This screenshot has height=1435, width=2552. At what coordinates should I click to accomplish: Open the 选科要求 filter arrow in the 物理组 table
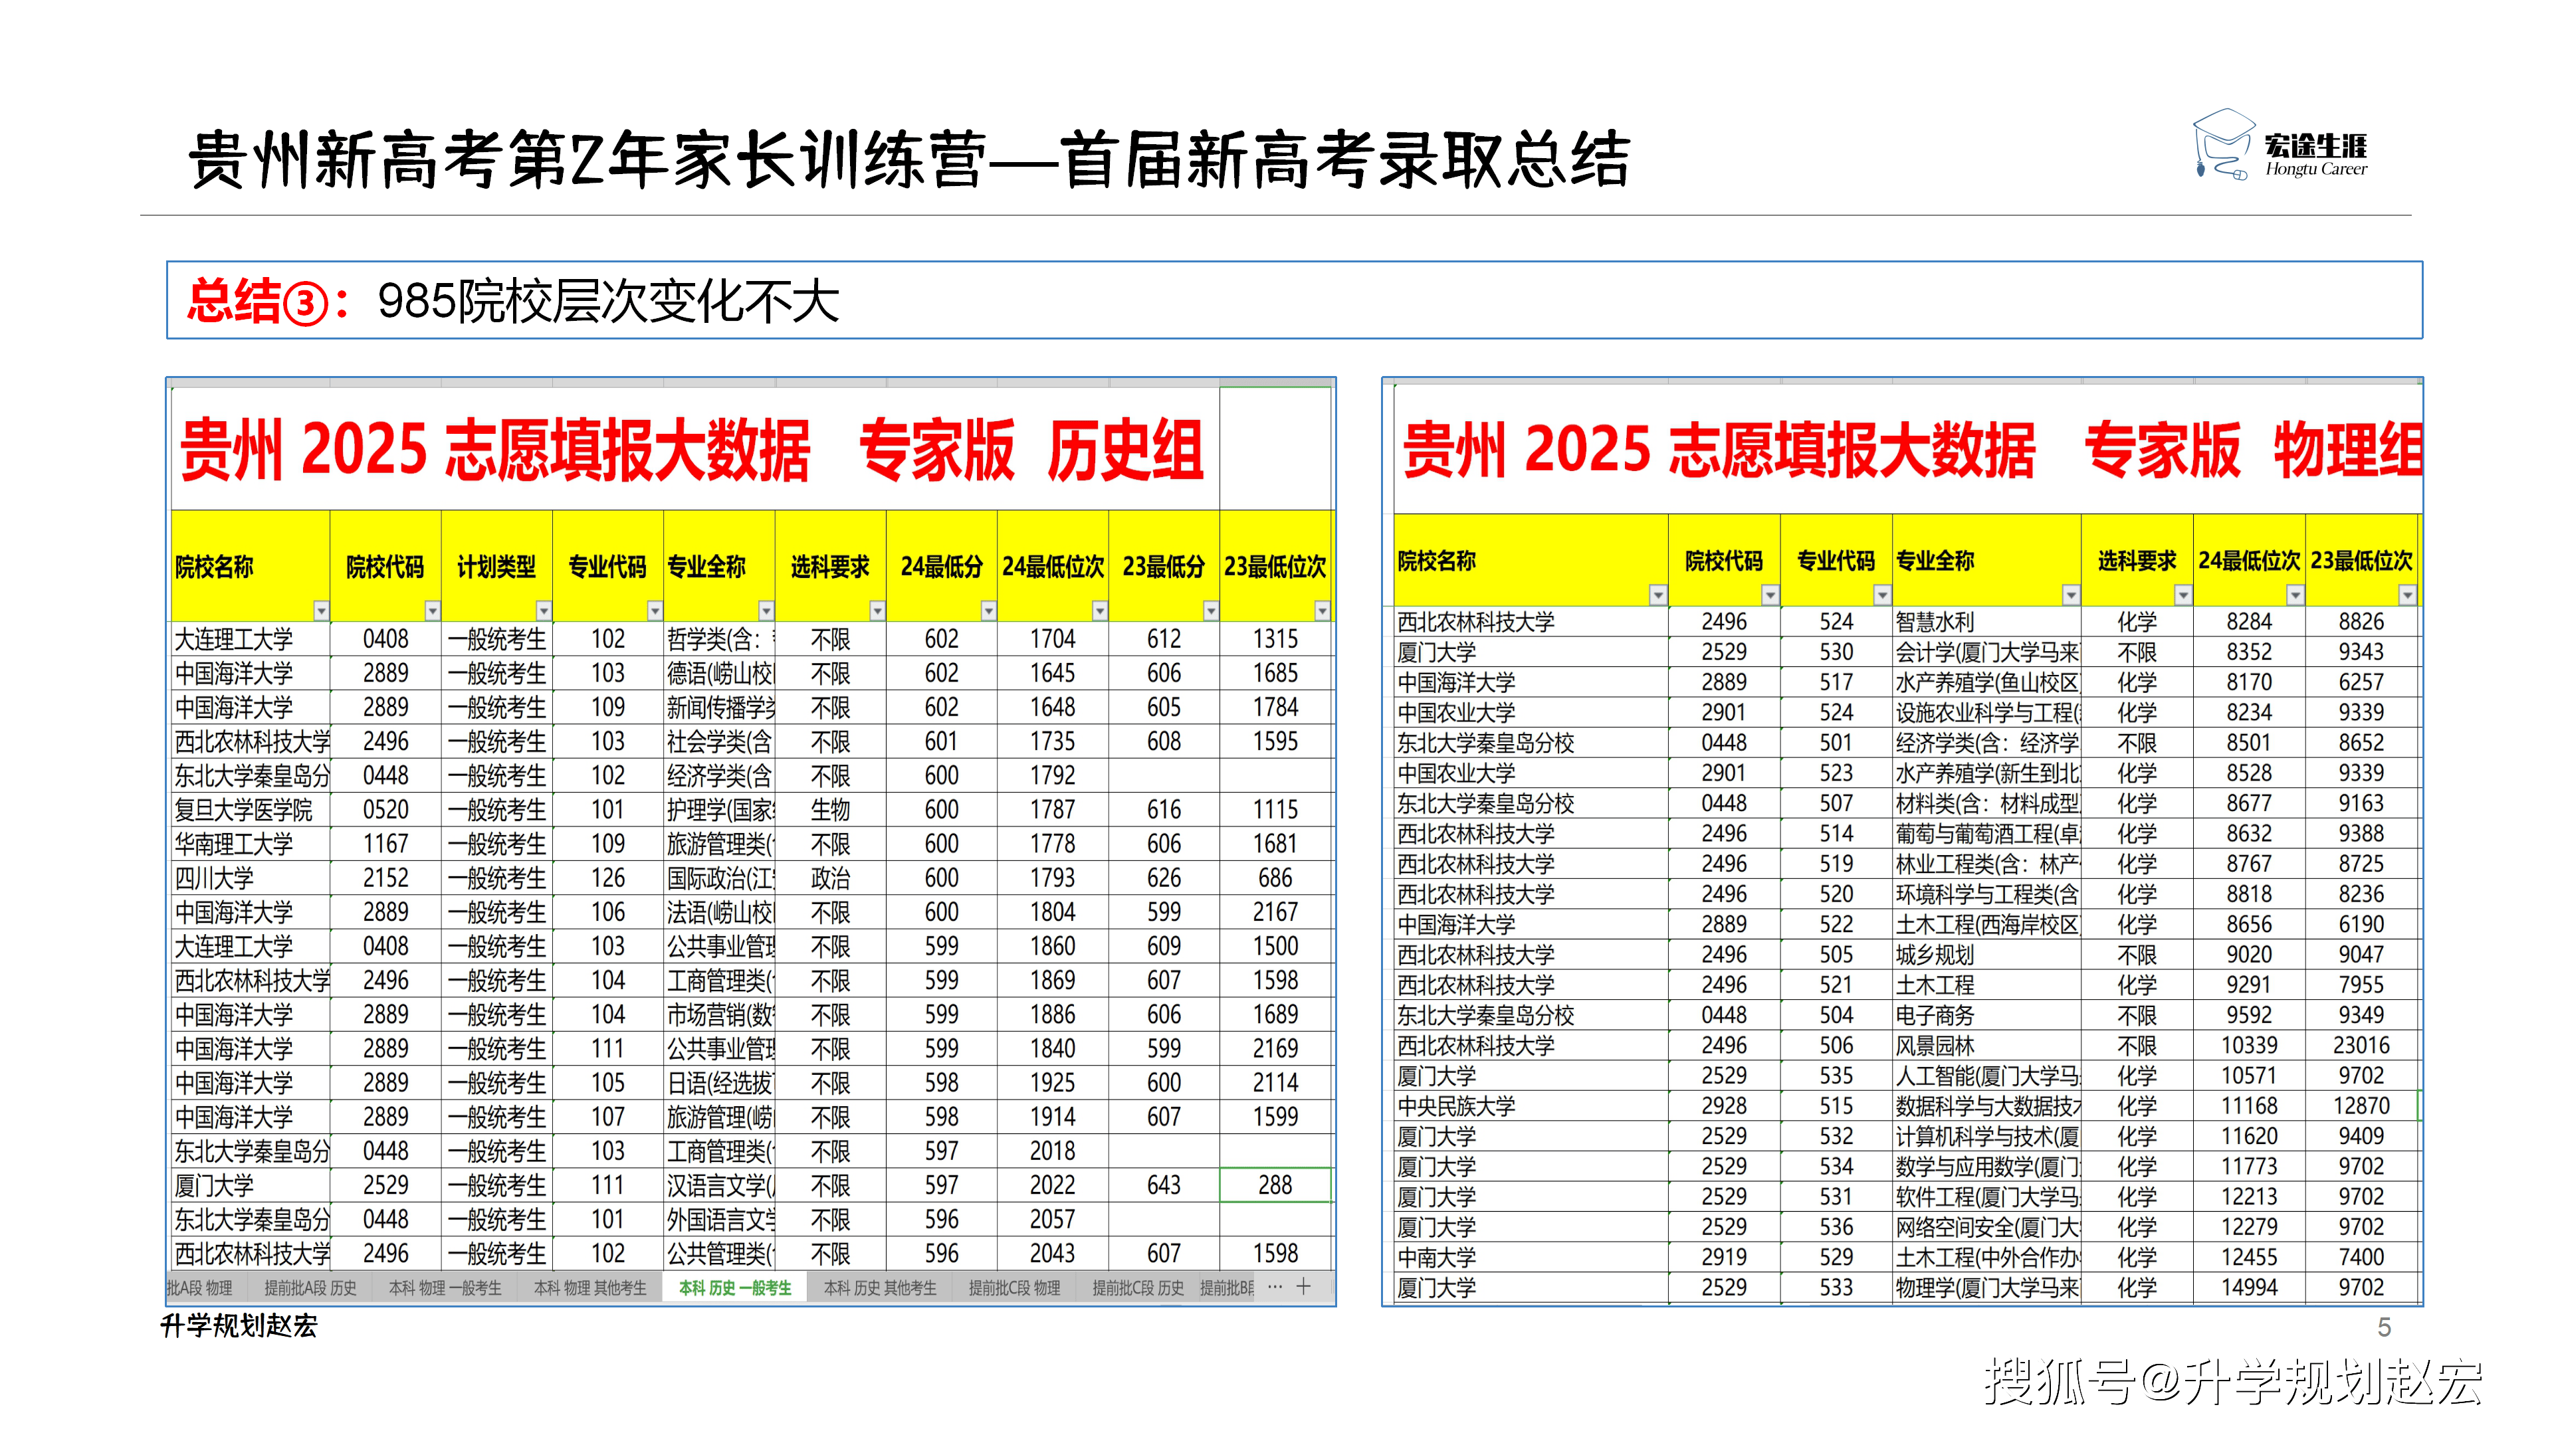tap(2182, 595)
